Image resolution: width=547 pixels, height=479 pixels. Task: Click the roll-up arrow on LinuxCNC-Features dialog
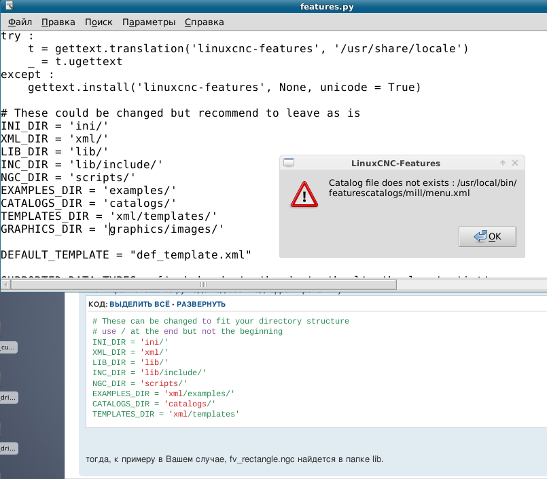pos(503,163)
